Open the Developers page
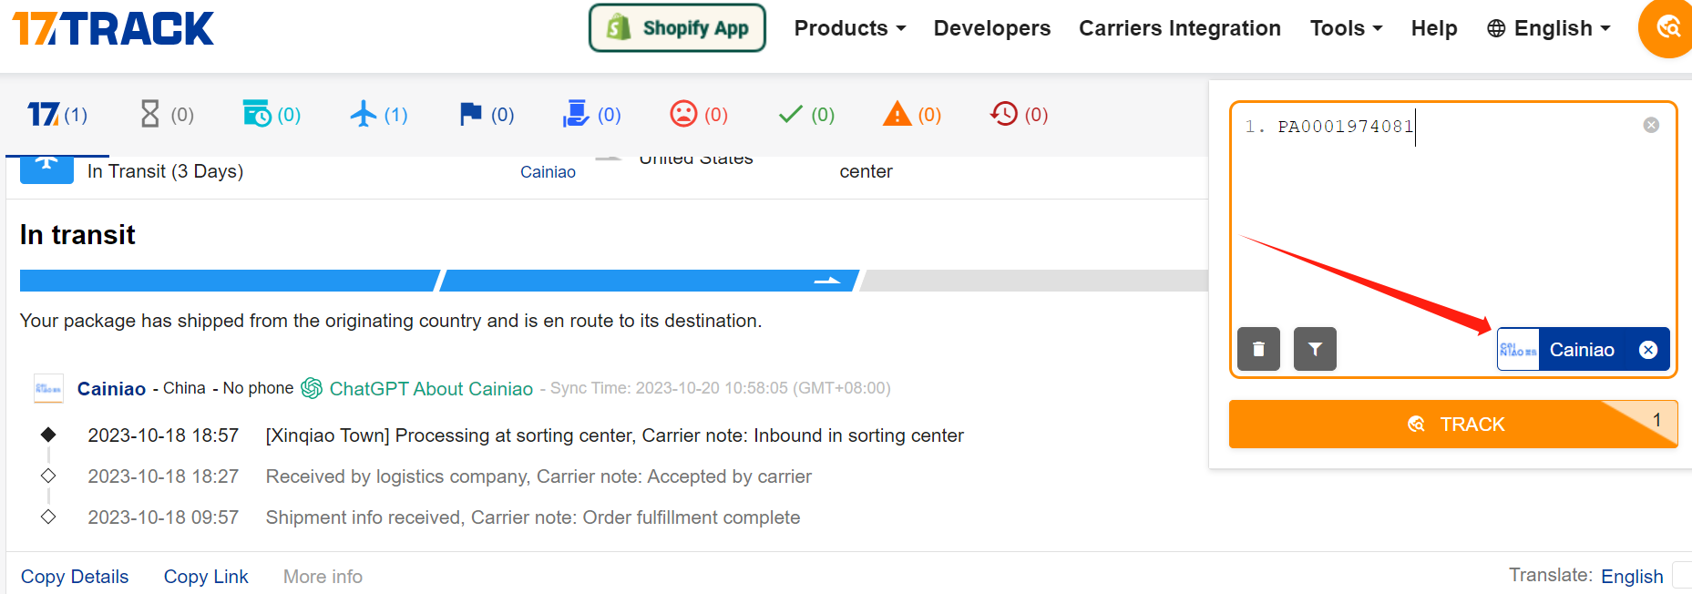1692x594 pixels. (992, 28)
